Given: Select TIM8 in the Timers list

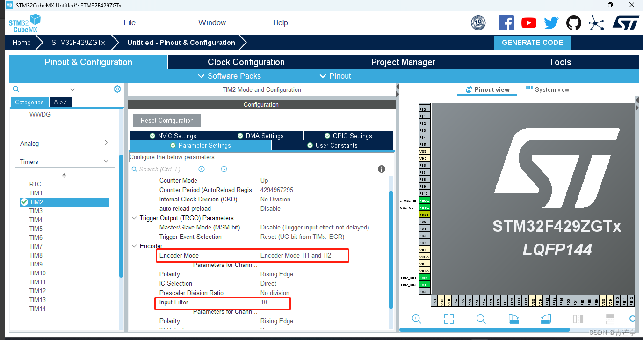Looking at the screenshot, I should point(36,256).
